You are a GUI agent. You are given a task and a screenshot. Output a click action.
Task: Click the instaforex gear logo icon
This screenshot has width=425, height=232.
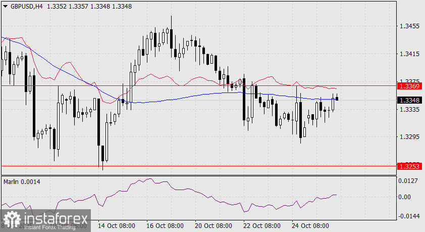pyautogui.click(x=12, y=219)
